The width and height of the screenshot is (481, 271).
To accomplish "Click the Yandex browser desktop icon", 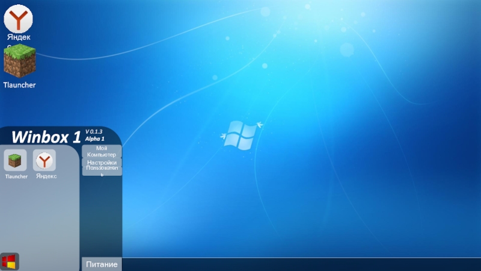I will point(19,18).
